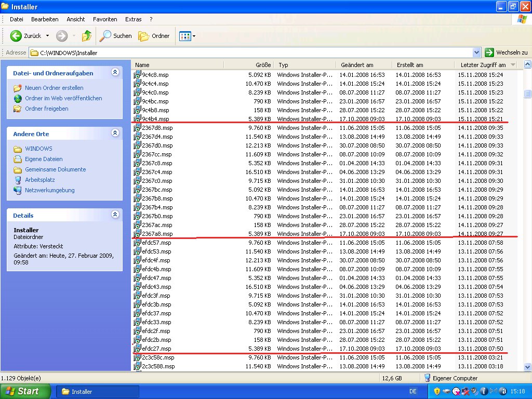Select the 2367d4.msp file icon
This screenshot has height=399, width=532.
click(137, 137)
